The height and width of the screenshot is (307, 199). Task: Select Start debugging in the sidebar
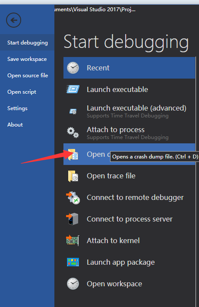point(27,42)
